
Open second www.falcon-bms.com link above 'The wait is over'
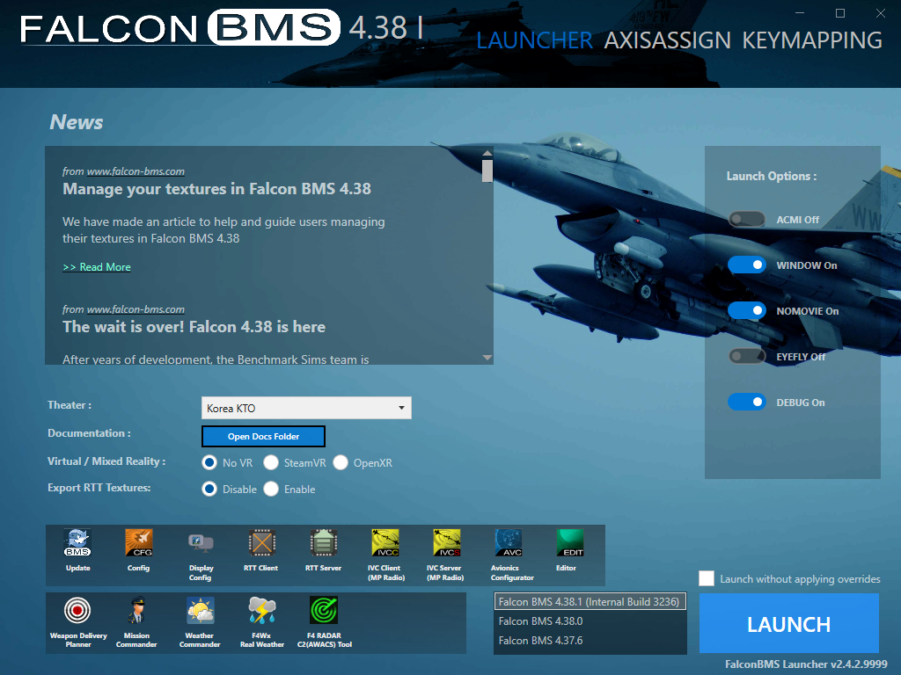[x=136, y=309]
